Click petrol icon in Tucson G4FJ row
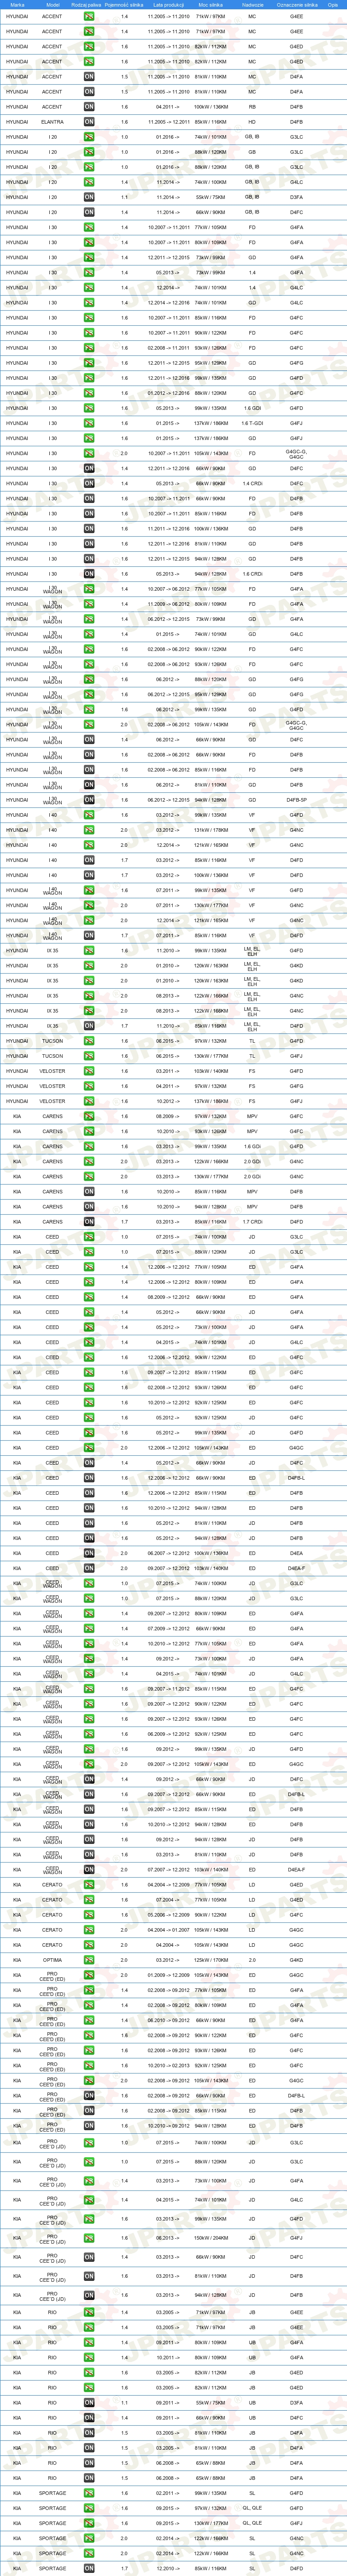347x2576 pixels. (89, 1056)
